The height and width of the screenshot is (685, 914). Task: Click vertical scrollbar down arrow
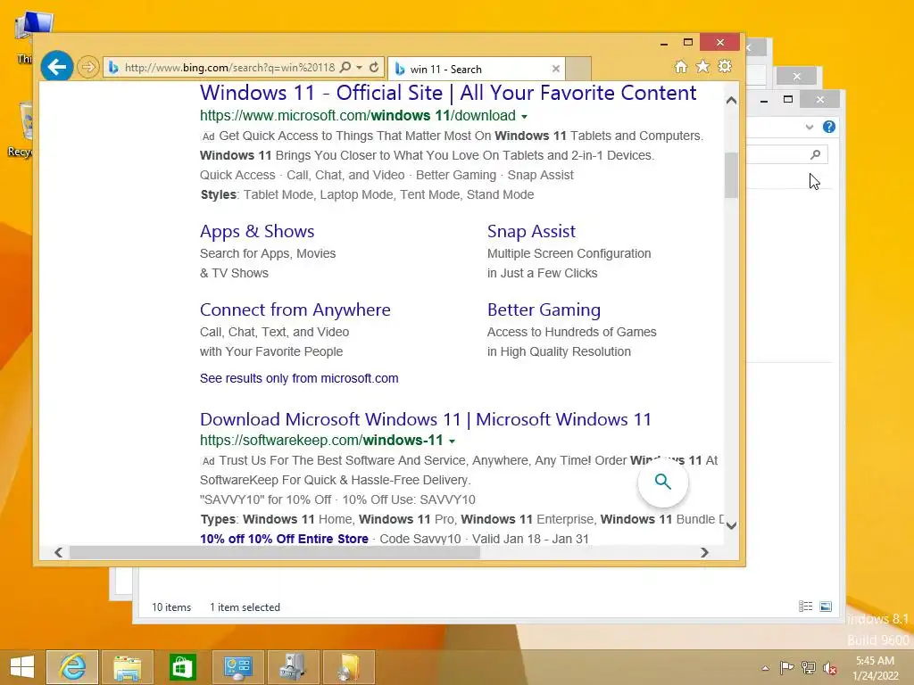(732, 525)
